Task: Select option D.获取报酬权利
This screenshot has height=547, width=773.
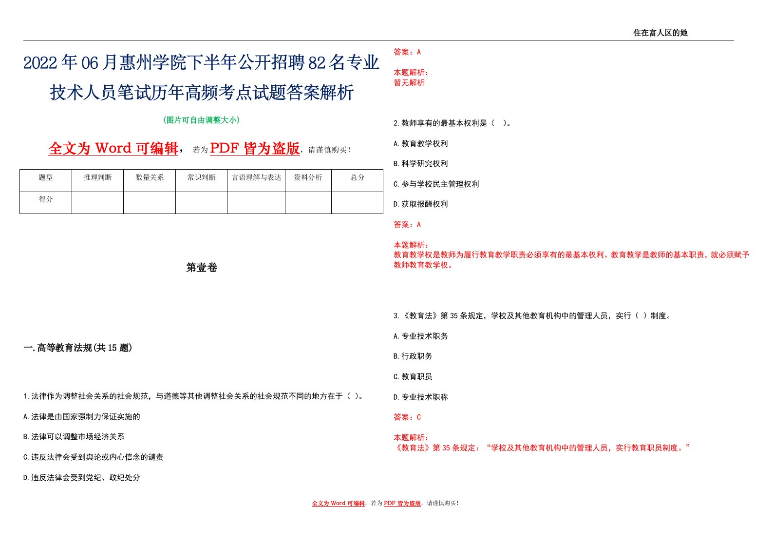Action: (x=421, y=204)
